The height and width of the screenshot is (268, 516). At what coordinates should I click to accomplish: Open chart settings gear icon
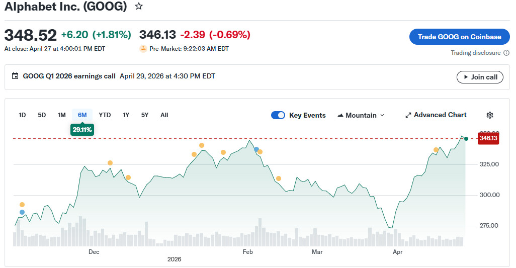pos(490,115)
